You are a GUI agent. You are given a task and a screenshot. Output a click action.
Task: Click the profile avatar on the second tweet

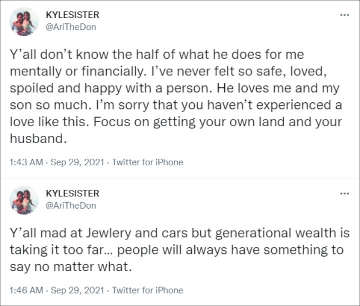(x=24, y=200)
